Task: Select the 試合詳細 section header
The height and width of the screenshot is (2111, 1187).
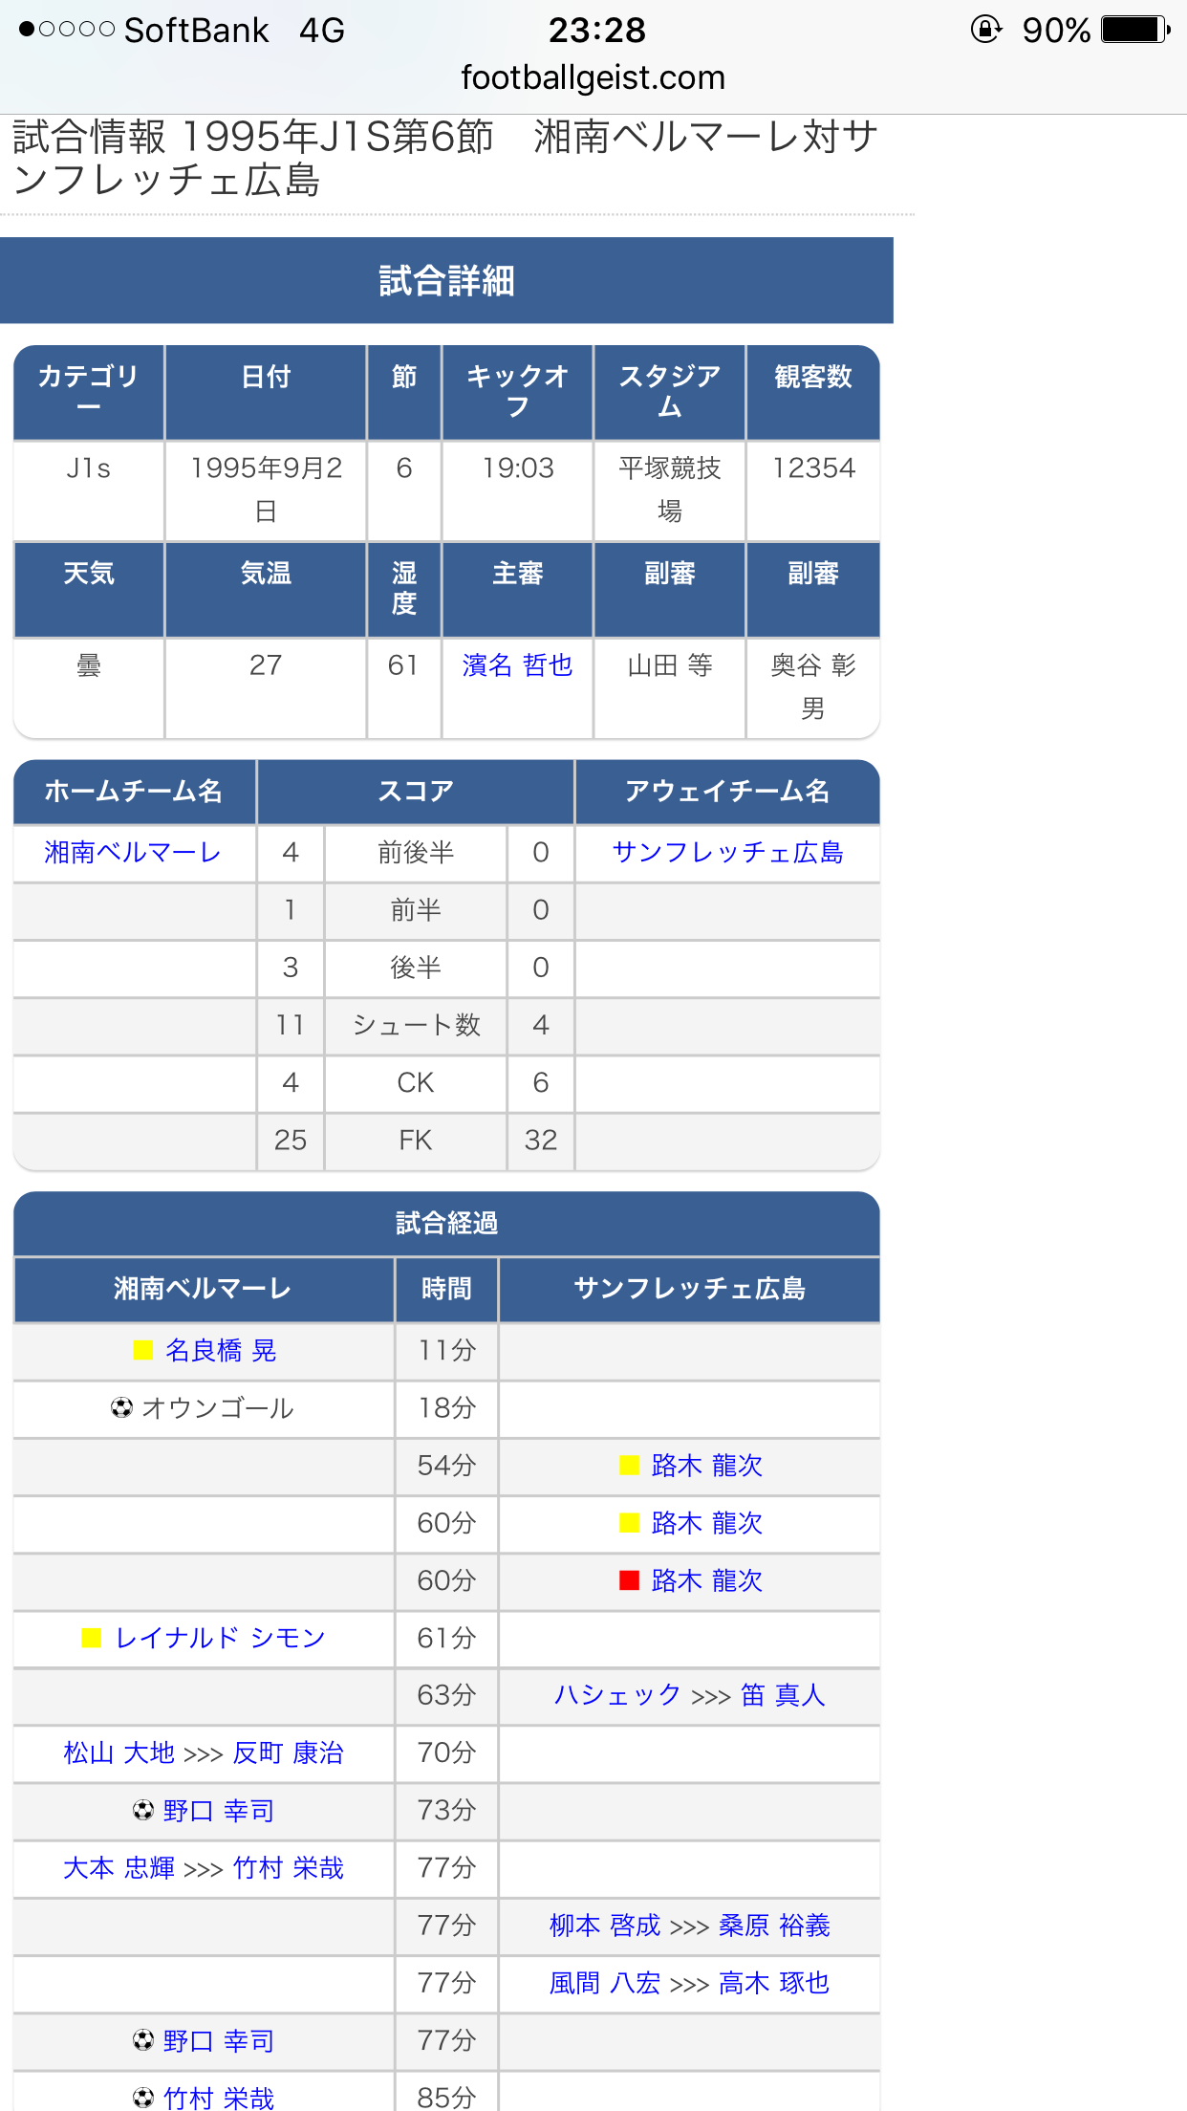Action: point(446,281)
